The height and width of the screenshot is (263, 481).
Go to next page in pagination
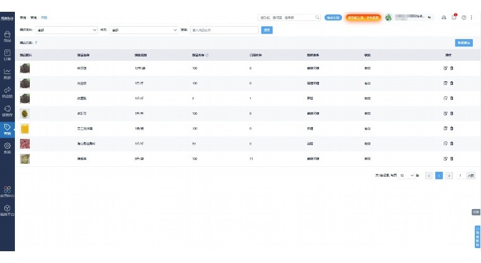449,176
